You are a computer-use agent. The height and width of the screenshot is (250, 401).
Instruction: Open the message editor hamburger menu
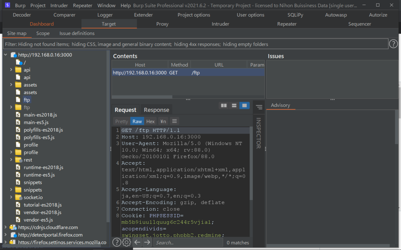[x=174, y=121]
